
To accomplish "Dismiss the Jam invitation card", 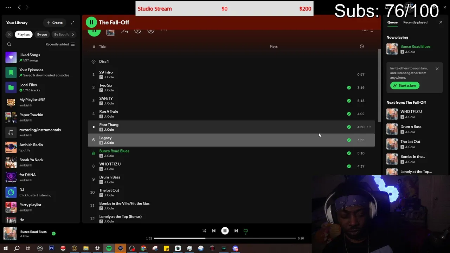I will click(437, 69).
